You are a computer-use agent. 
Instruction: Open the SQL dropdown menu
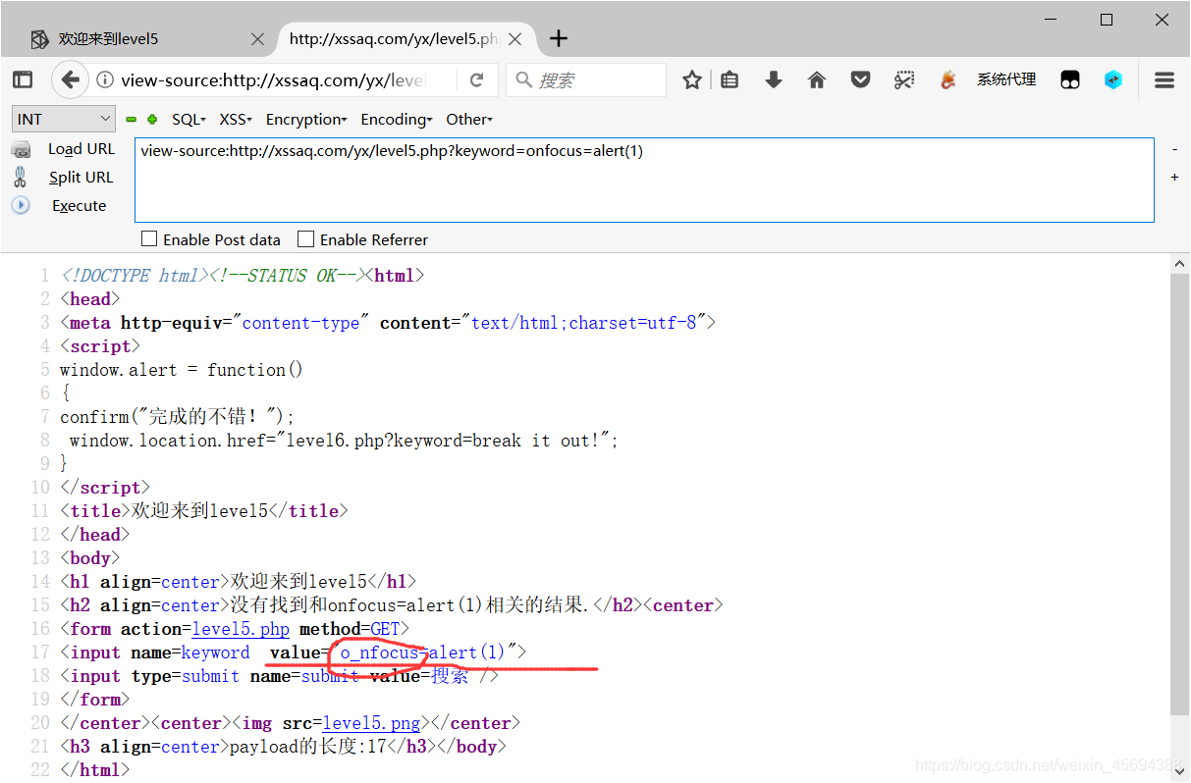coord(189,120)
